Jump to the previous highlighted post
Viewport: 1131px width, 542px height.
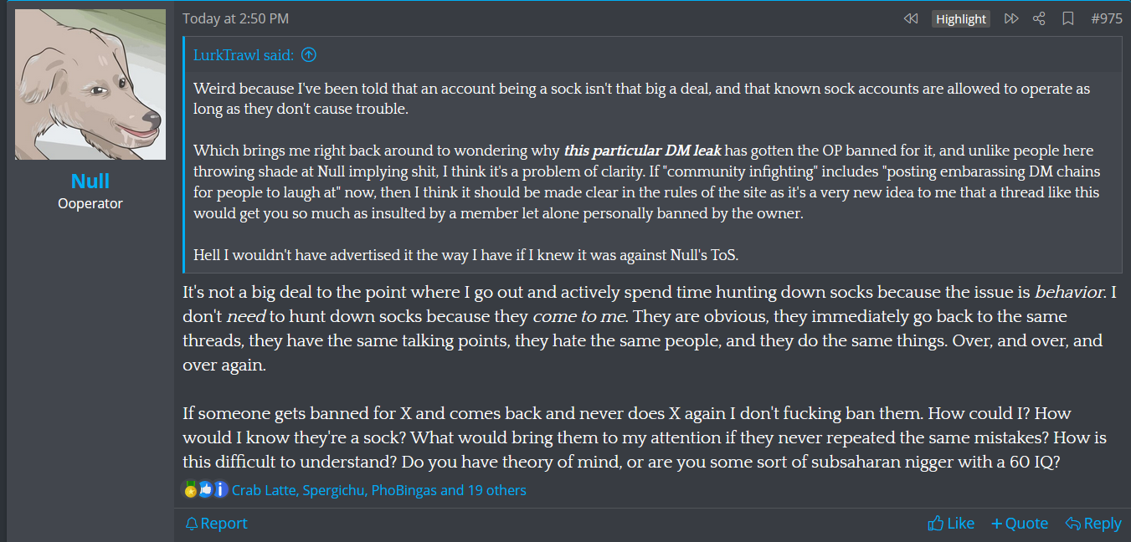[911, 18]
